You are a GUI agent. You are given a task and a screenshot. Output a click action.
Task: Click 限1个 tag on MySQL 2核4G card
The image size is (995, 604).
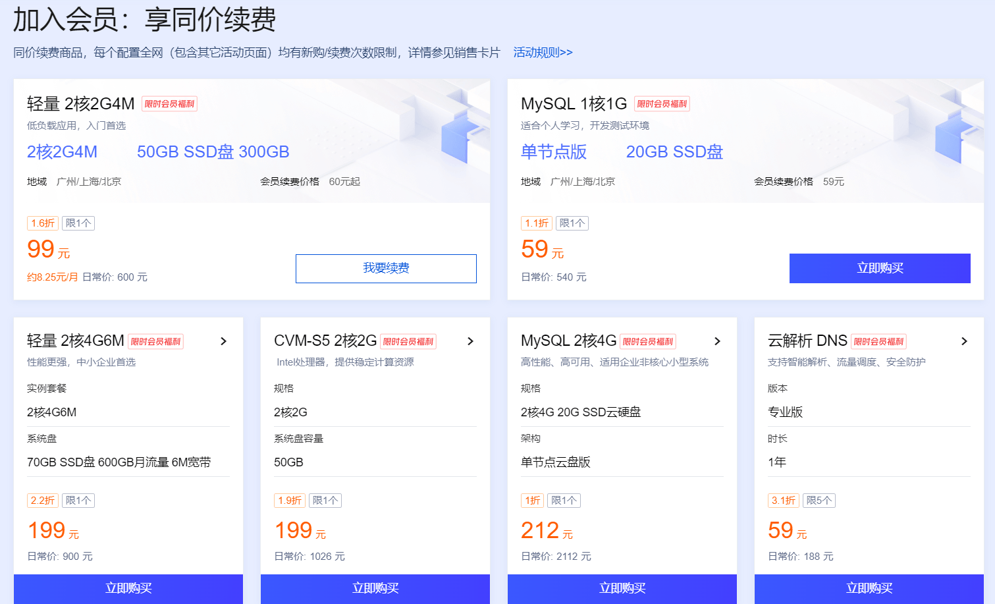[x=564, y=501]
